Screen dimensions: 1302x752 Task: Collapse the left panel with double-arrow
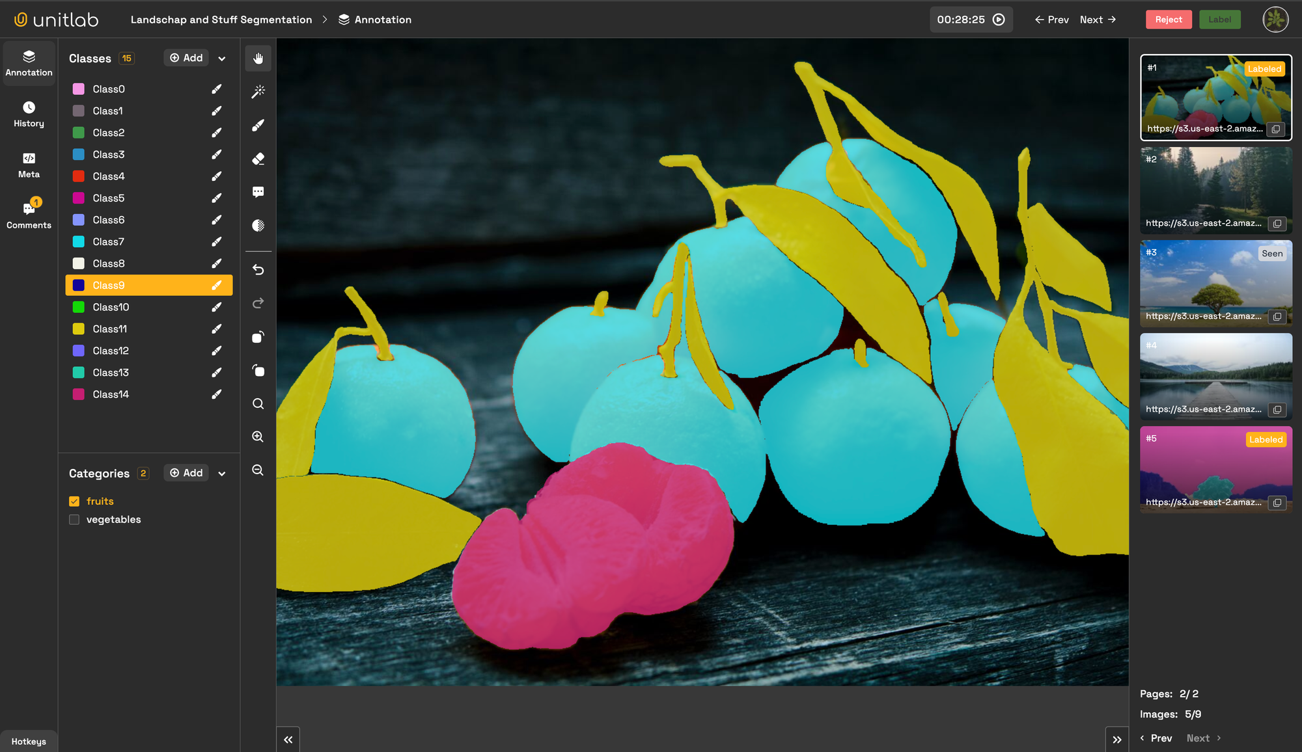[x=288, y=739]
